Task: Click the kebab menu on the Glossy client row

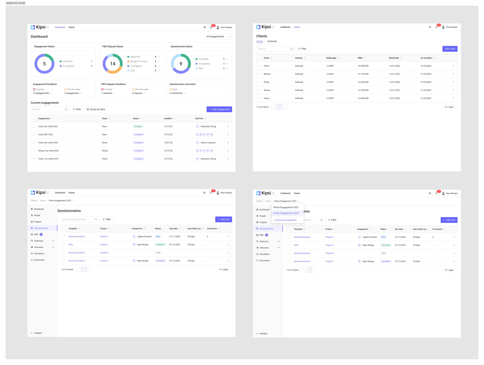Action: click(453, 90)
